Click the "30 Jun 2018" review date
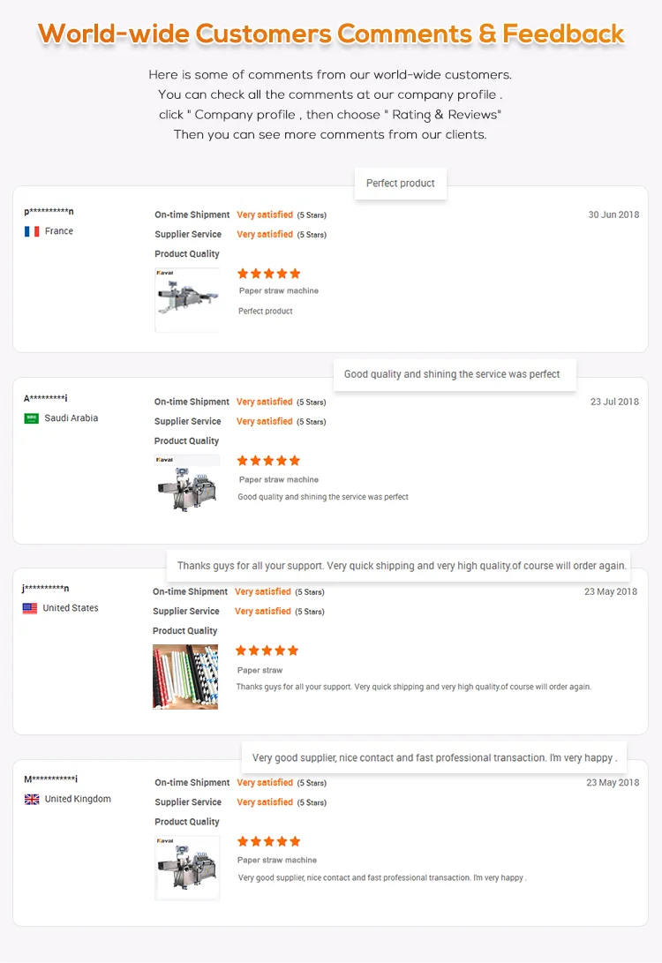Viewport: 662px width, 963px height. coord(613,214)
